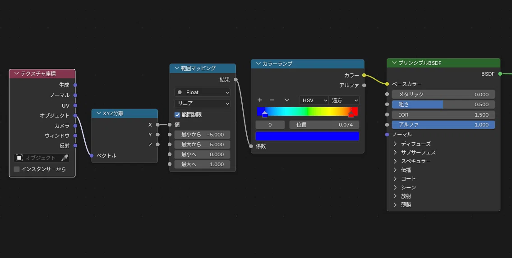
Task: Click the 値 input socket on Map Range
Action: click(170, 124)
